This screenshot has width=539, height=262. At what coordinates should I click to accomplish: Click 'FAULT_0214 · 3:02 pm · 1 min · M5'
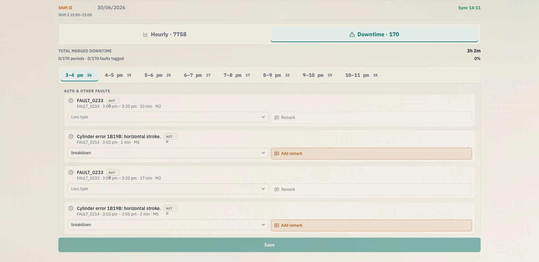click(x=108, y=142)
